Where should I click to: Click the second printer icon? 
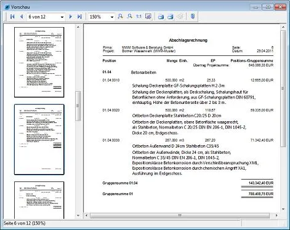pos(171,17)
